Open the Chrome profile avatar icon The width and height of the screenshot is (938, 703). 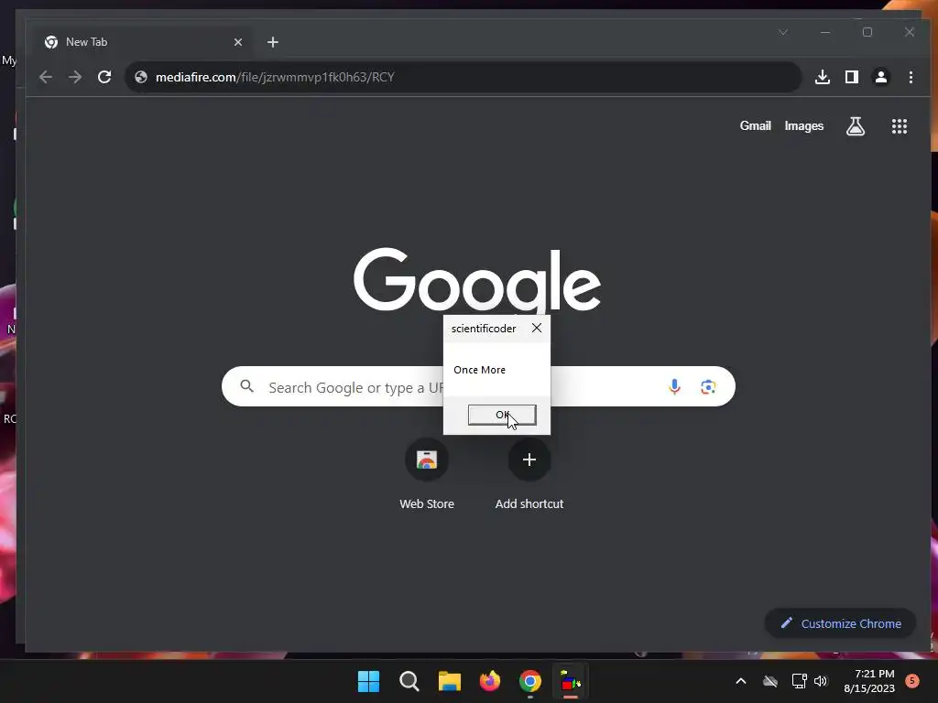(881, 77)
